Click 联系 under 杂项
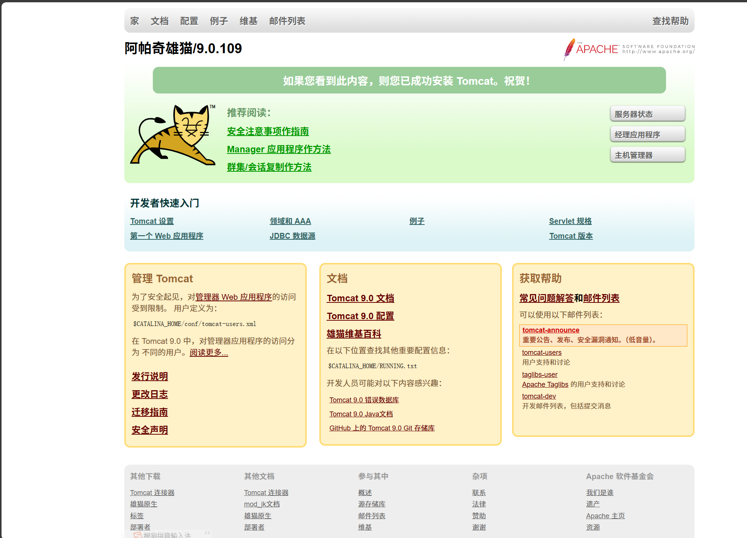The height and width of the screenshot is (538, 747). pos(479,493)
